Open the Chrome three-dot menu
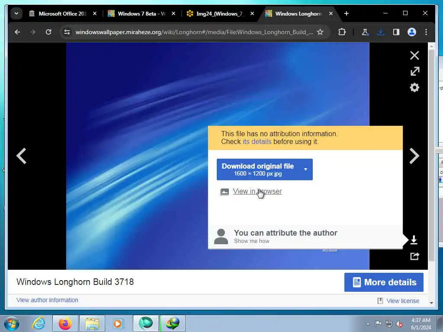The height and width of the screenshot is (332, 443). coord(426,32)
